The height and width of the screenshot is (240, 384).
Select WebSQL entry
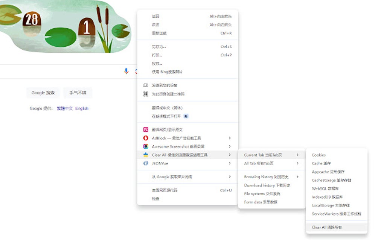coord(337,188)
